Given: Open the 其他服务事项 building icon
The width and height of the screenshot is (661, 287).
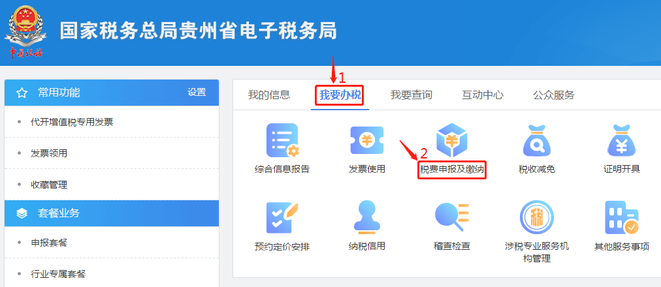Looking at the screenshot, I should click(x=622, y=218).
